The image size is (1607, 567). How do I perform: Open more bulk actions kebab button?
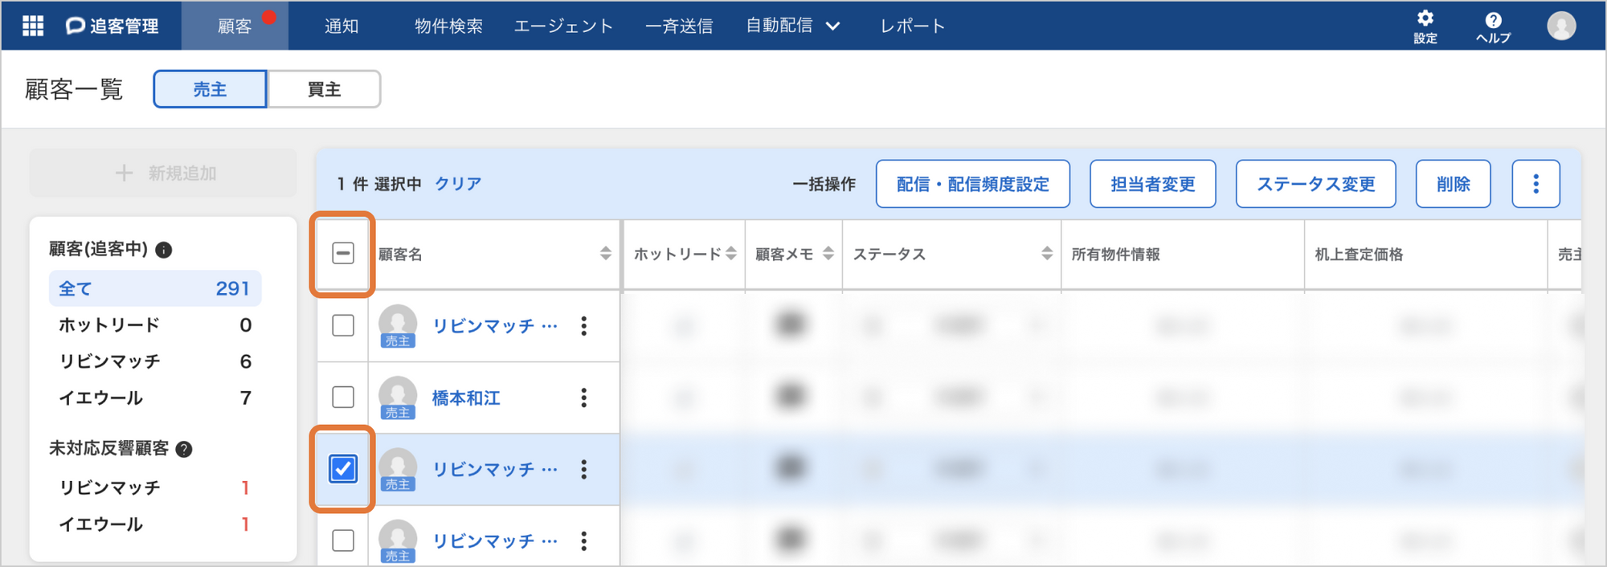click(x=1535, y=184)
